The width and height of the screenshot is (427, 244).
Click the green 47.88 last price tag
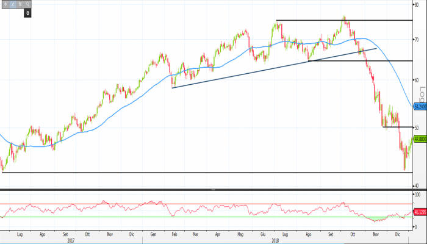(419, 138)
